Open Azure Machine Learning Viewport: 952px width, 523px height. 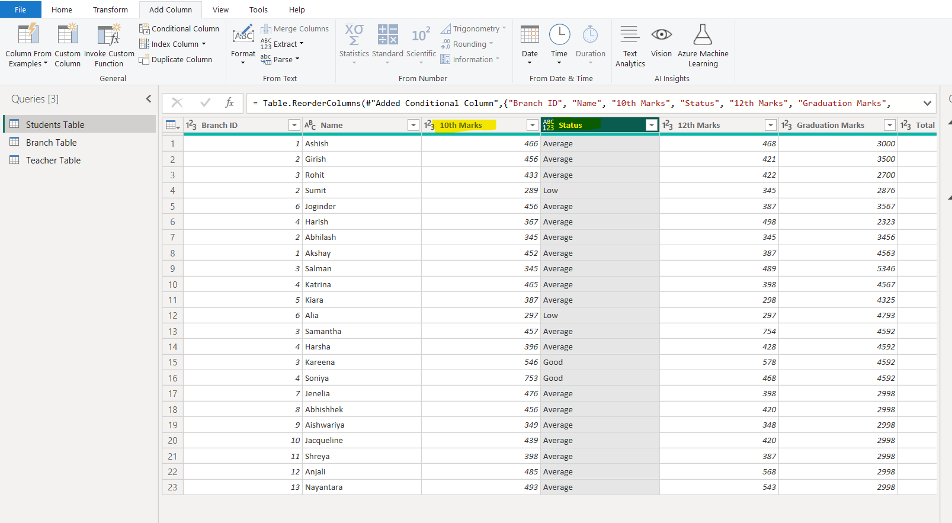(703, 35)
